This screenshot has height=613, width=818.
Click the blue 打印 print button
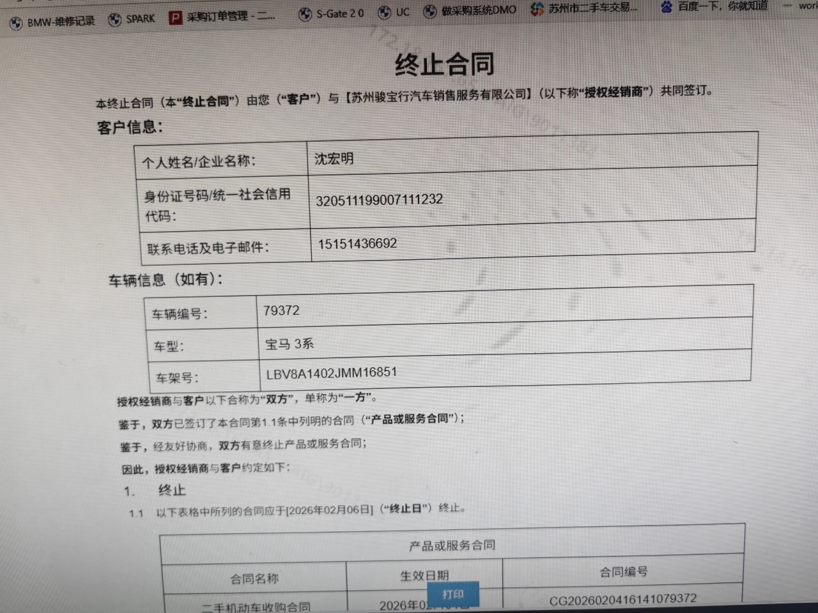pyautogui.click(x=452, y=594)
